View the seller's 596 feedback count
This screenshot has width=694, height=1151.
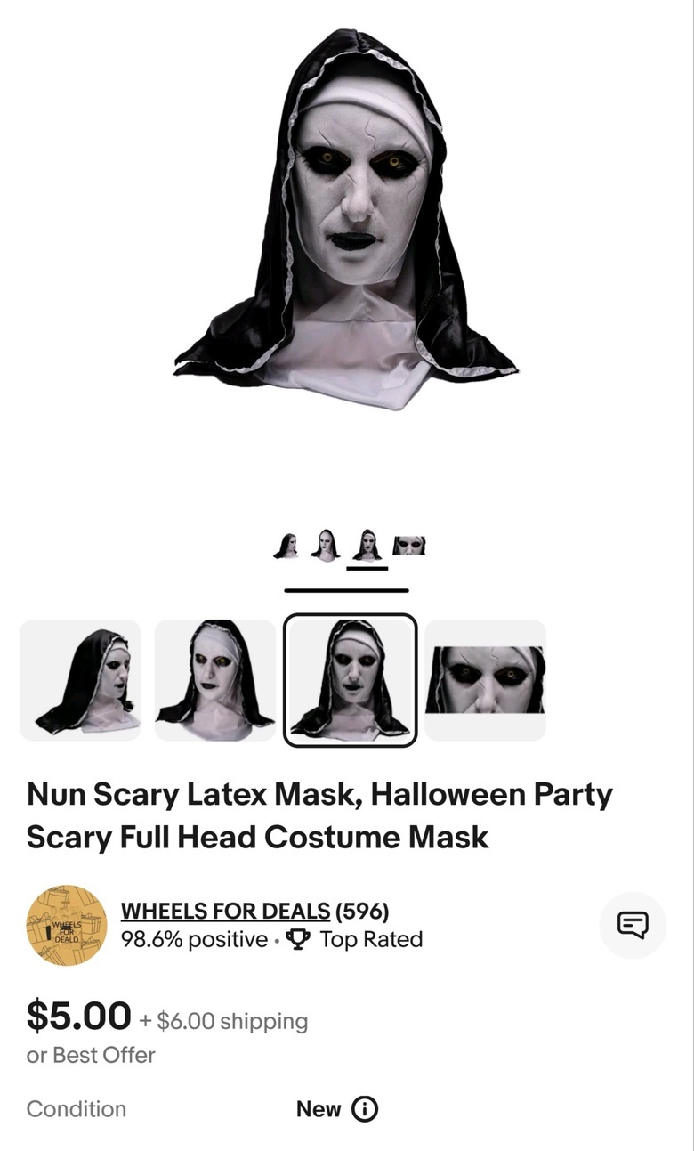pos(362,911)
